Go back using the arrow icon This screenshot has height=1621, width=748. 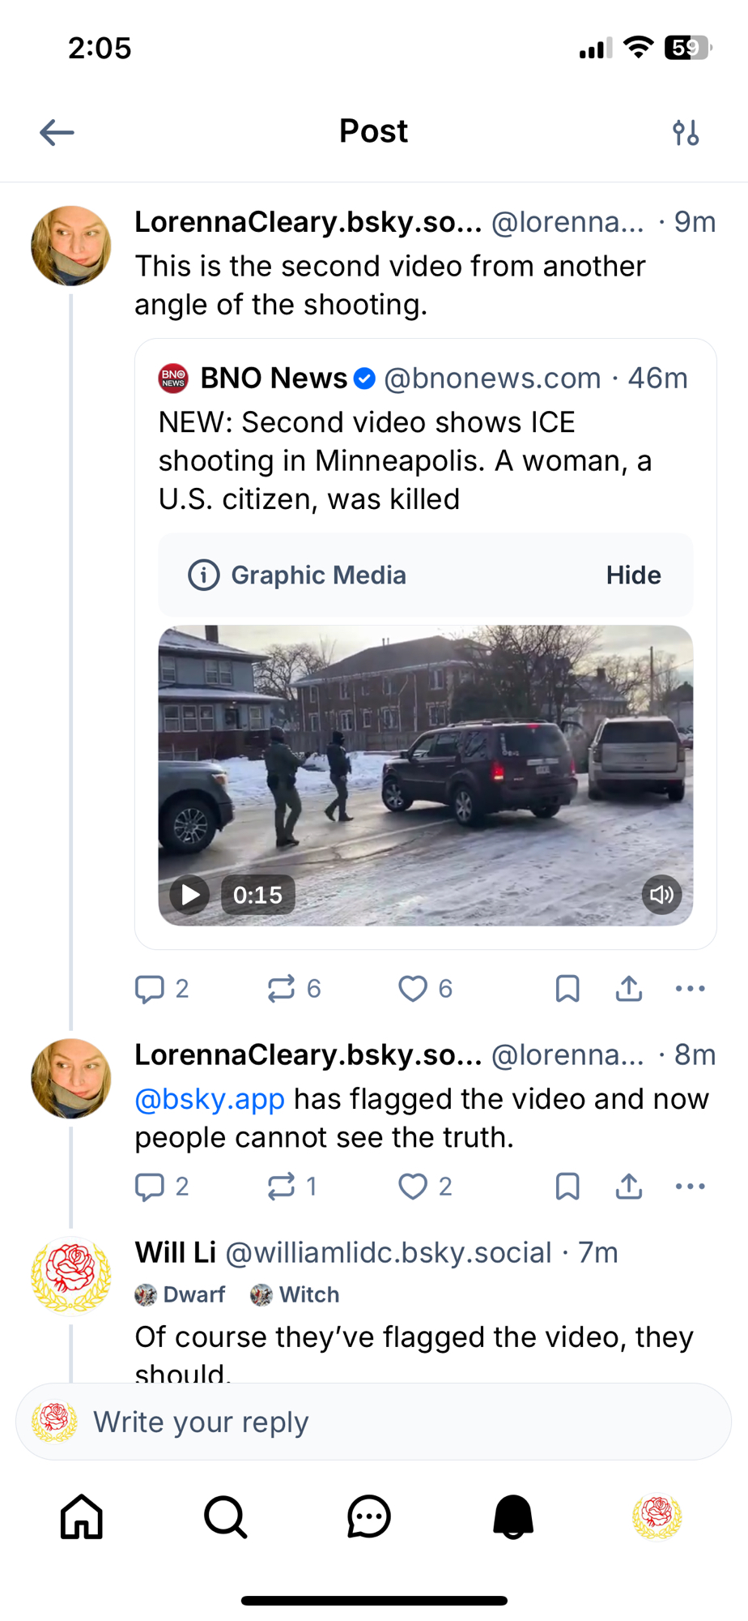[57, 132]
